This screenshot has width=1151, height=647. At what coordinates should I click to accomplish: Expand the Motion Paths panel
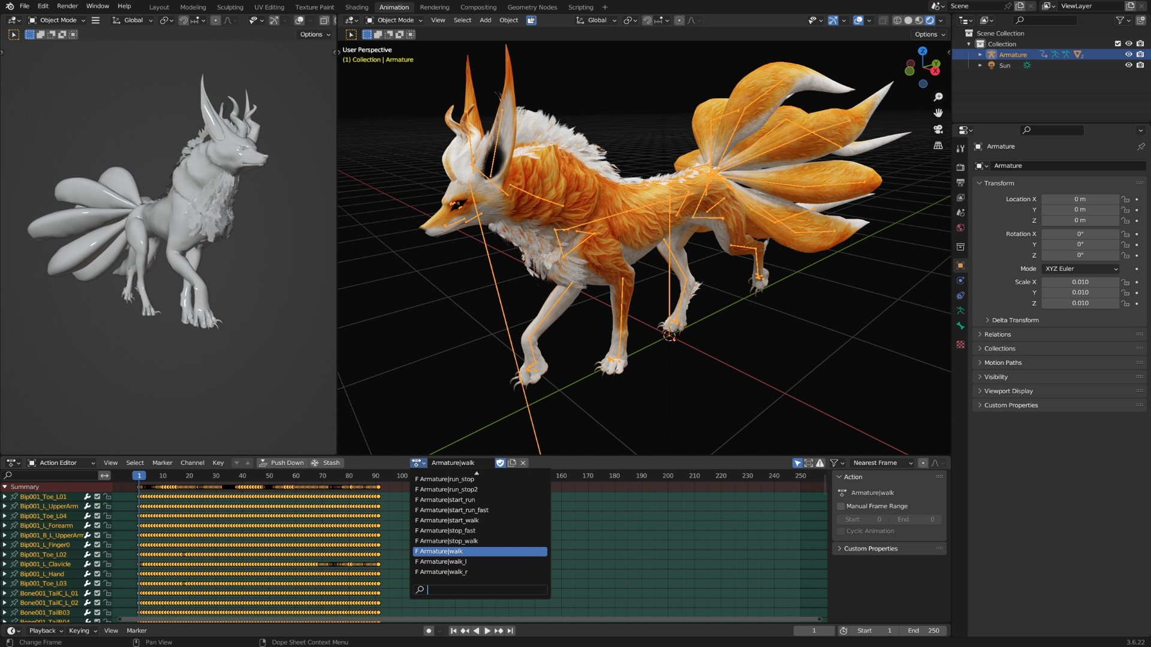1003,363
